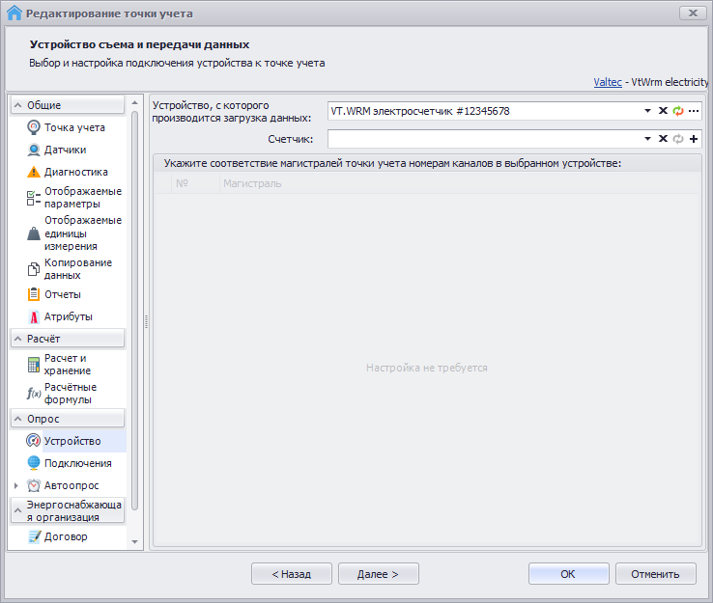Viewport: 713px width, 603px height.
Task: Open the Диагностика warning section
Action: click(x=75, y=172)
